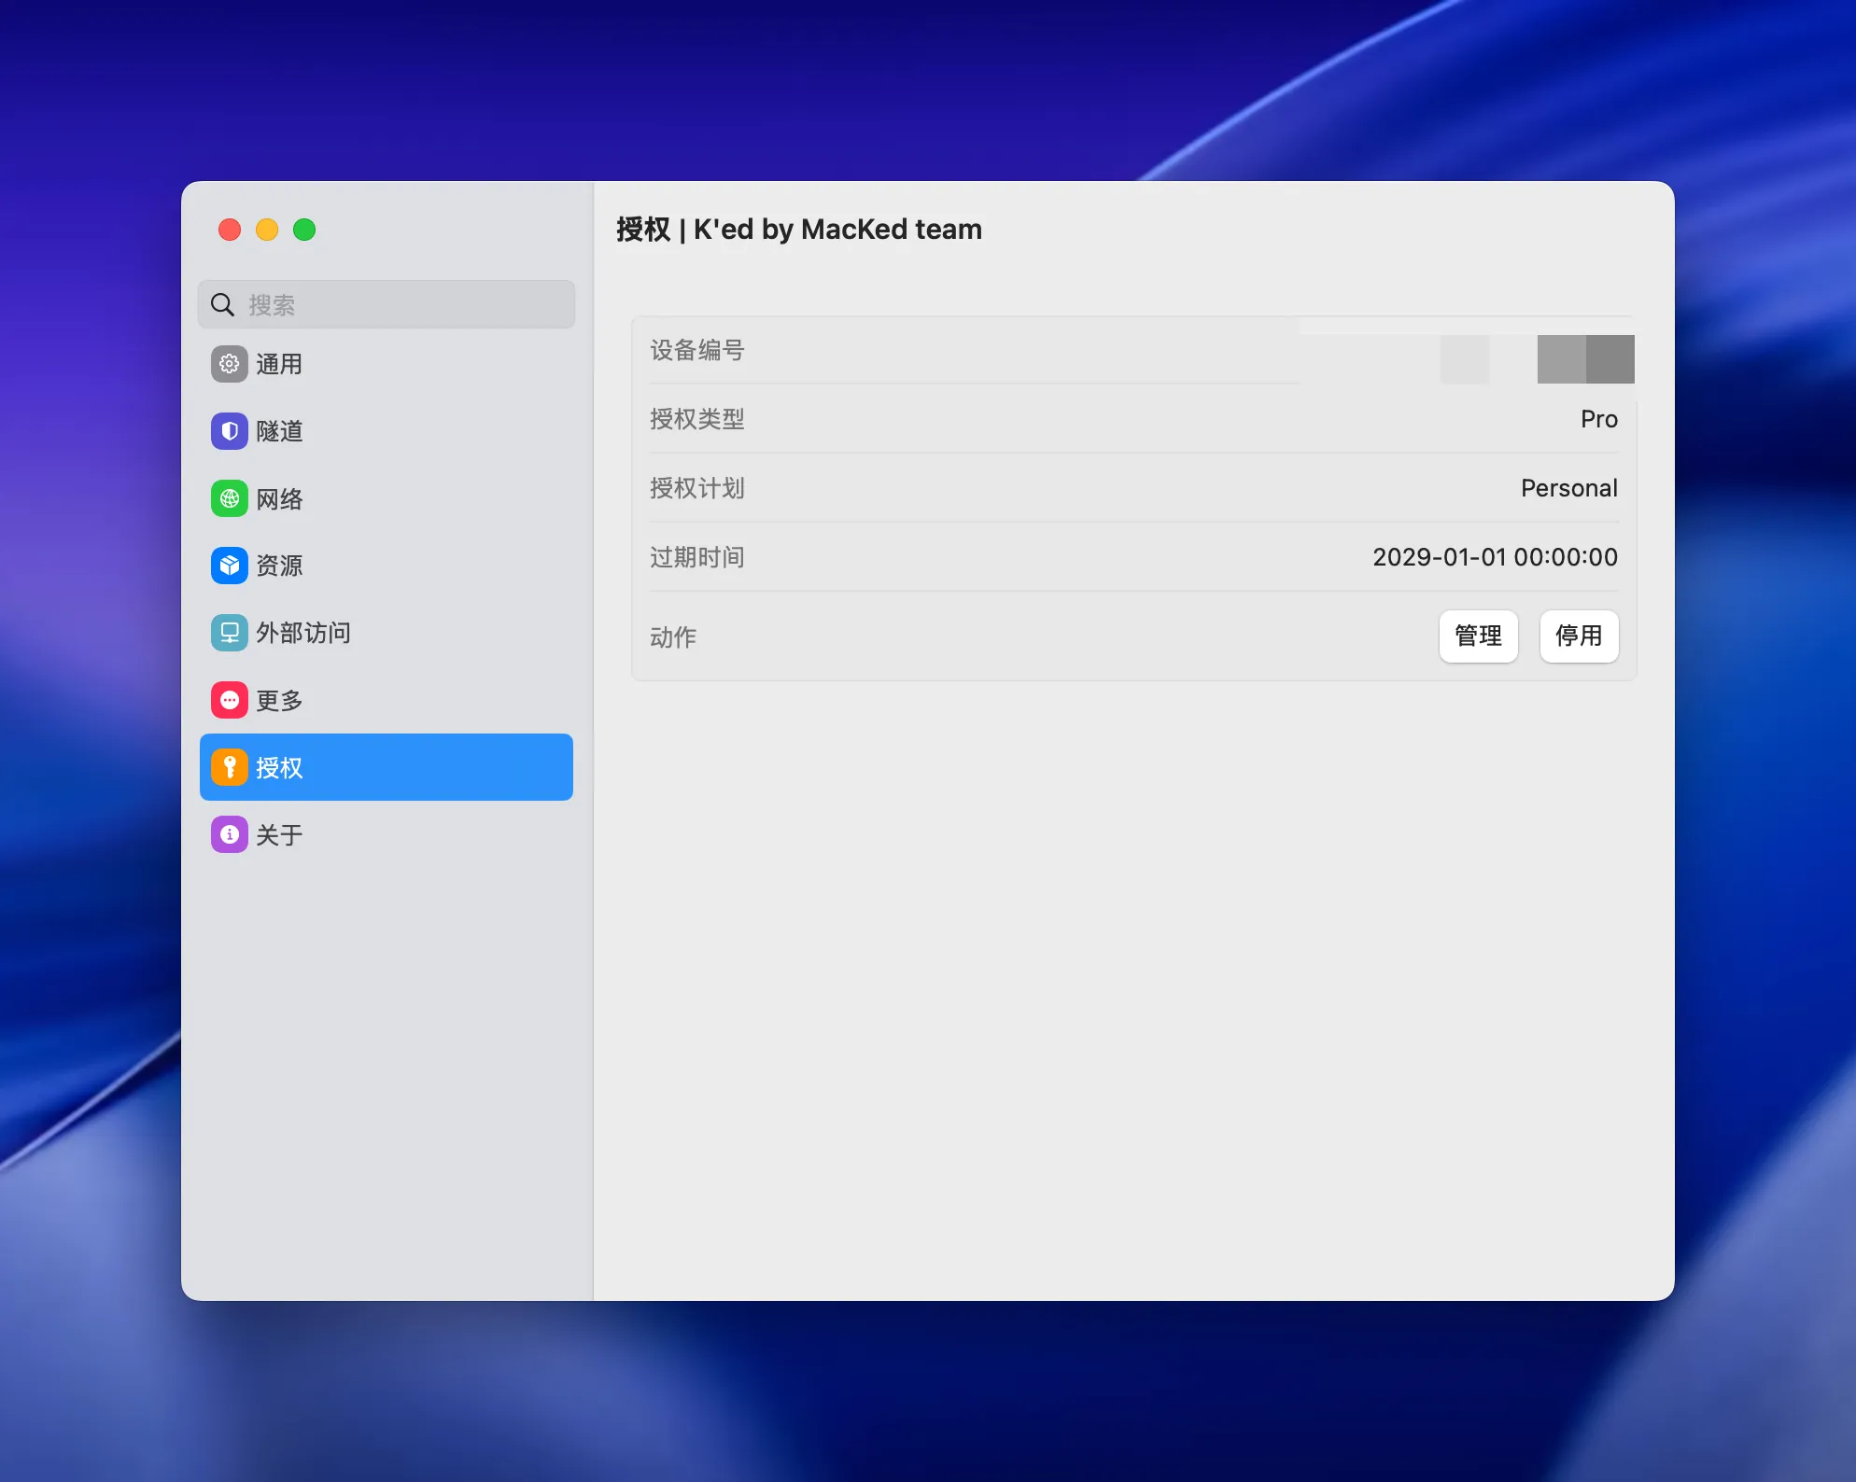Screen dimensions: 1856x1482
Task: Click the 授权类型 label
Action: point(697,419)
